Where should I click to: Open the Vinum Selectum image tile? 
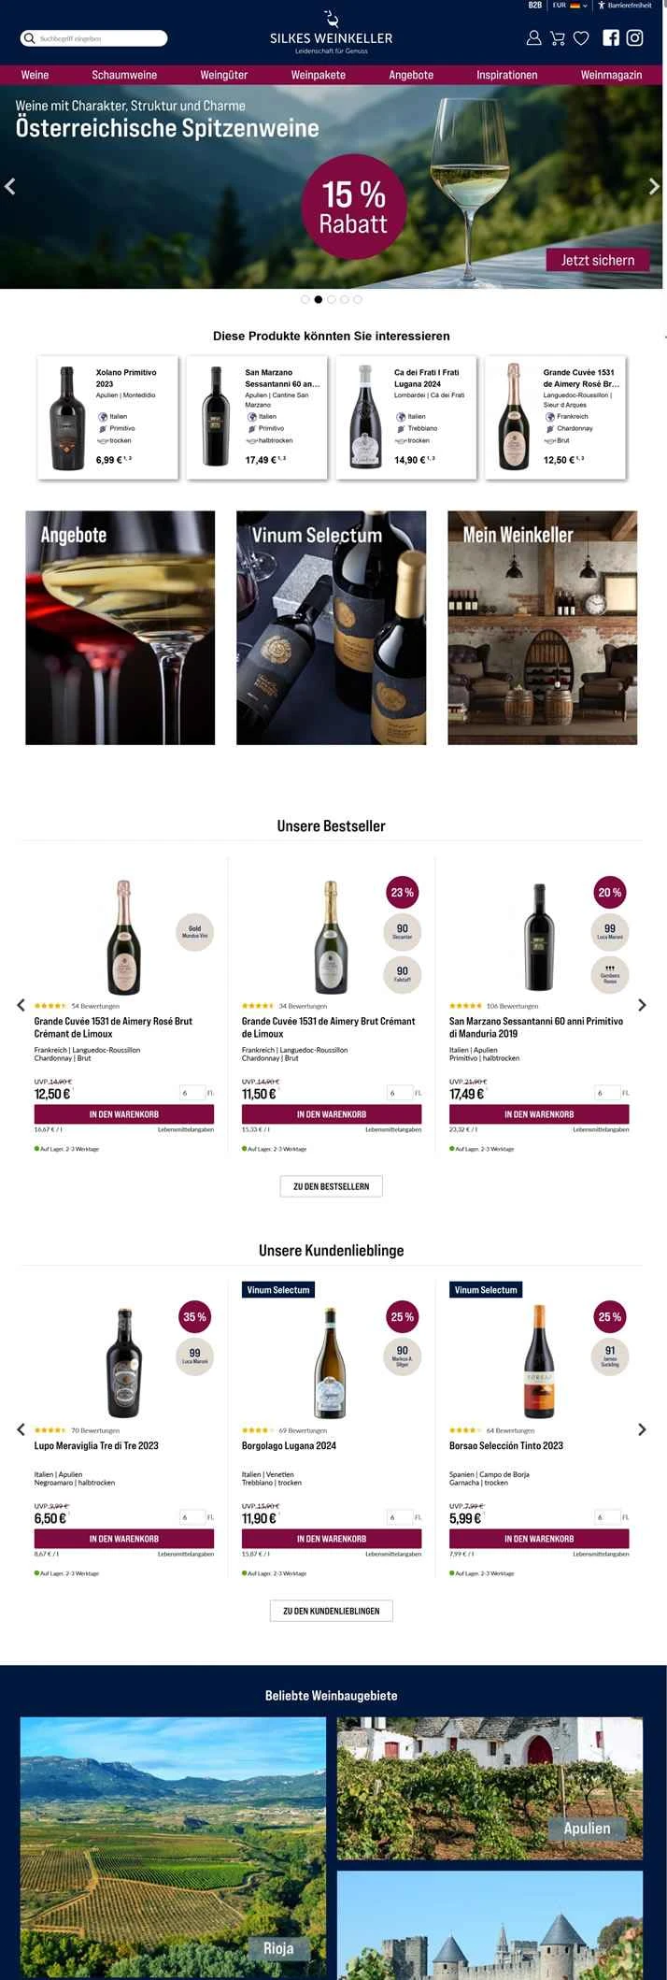click(332, 627)
